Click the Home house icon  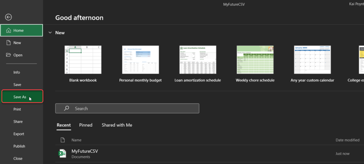[9, 31]
